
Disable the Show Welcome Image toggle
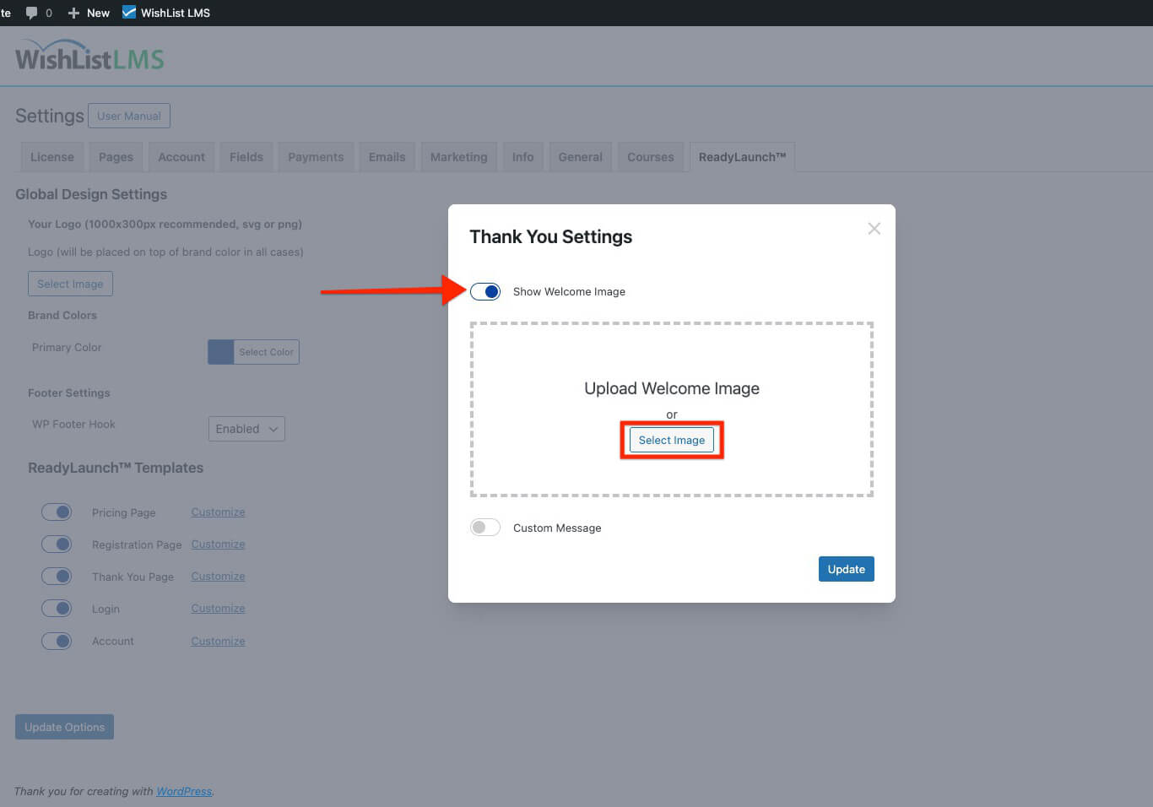click(485, 290)
